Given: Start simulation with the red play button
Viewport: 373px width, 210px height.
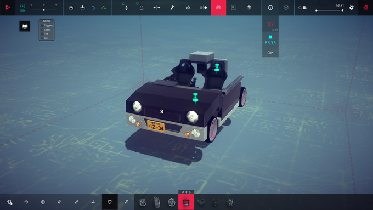Looking at the screenshot, I should [x=8, y=8].
